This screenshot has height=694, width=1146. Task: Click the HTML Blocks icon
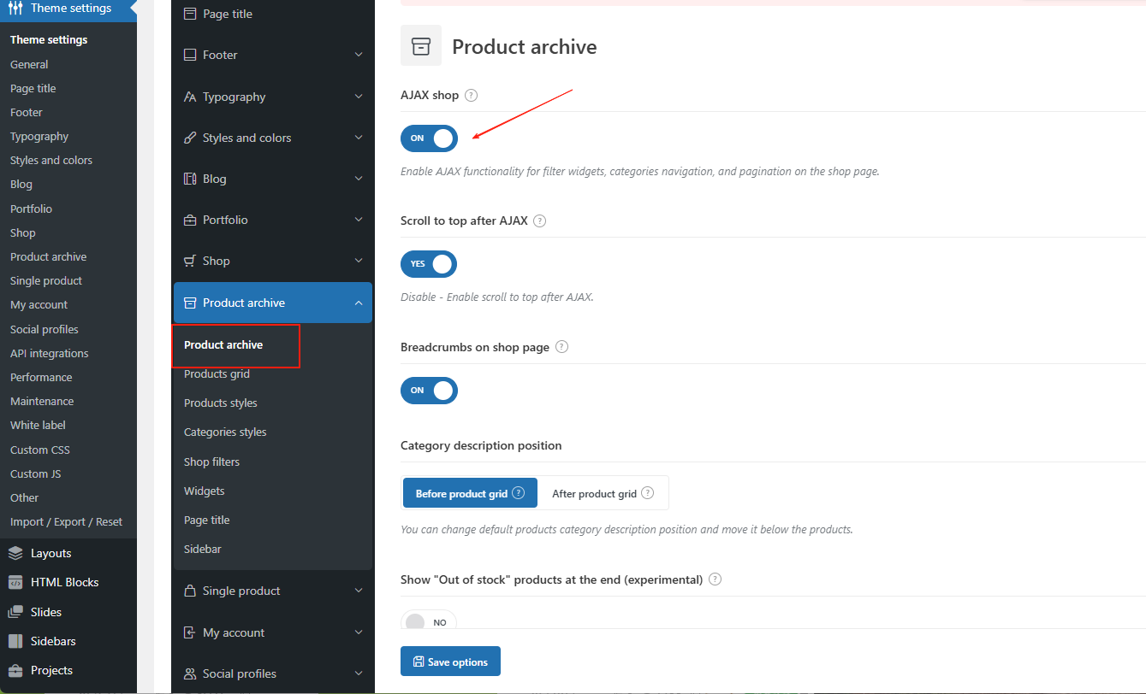(x=15, y=582)
